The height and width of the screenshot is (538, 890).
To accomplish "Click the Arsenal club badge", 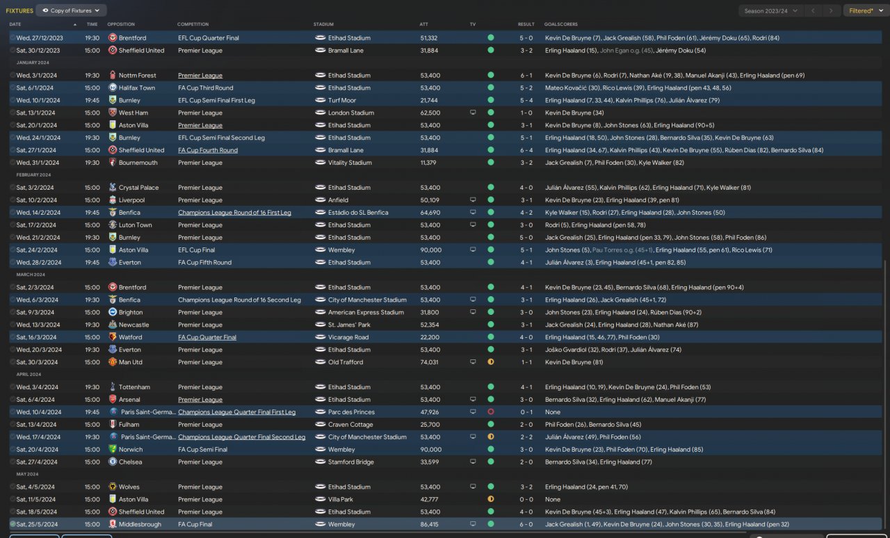I will (x=113, y=400).
